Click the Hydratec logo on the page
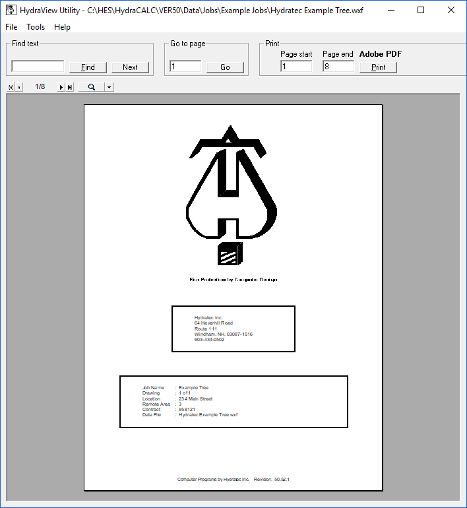 (x=232, y=195)
